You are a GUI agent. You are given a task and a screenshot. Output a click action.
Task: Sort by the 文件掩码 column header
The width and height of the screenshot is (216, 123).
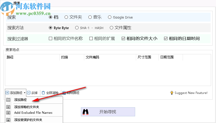(x=110, y=57)
